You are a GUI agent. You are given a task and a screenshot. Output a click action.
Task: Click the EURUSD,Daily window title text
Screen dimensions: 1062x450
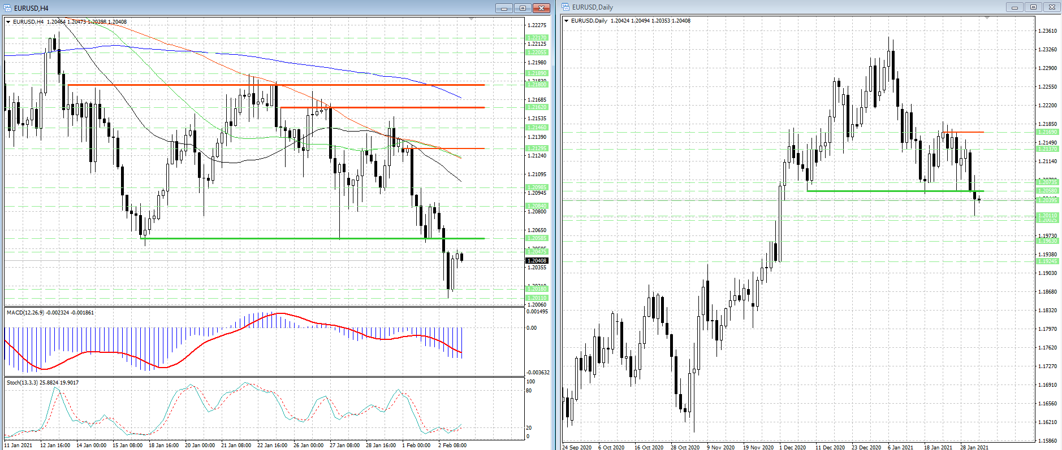(x=593, y=7)
